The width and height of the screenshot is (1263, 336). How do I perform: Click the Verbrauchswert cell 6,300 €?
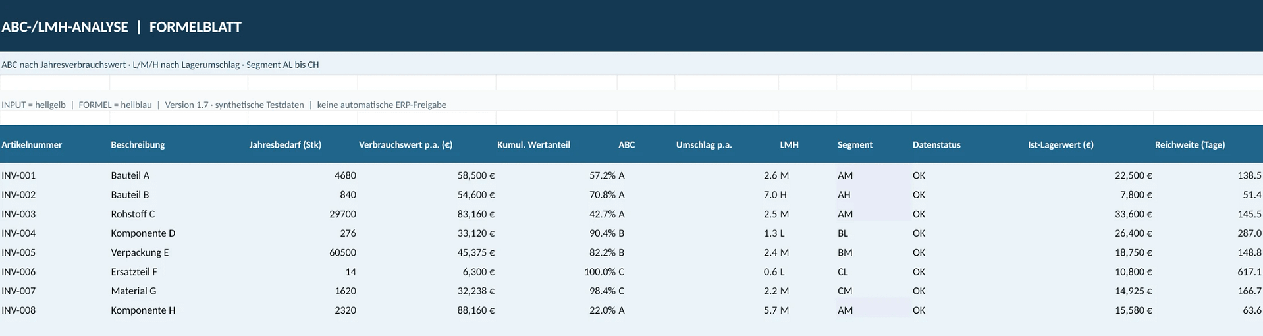(427, 271)
